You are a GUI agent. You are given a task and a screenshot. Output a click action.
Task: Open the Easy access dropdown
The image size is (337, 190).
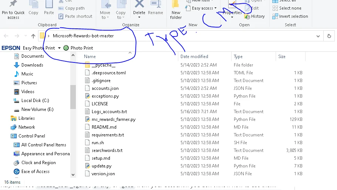pos(201,8)
